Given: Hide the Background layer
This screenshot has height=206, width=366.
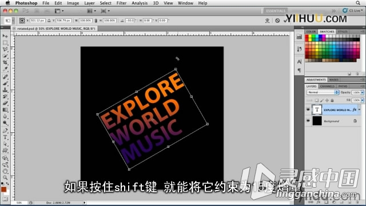Looking at the screenshot, I should (308, 121).
